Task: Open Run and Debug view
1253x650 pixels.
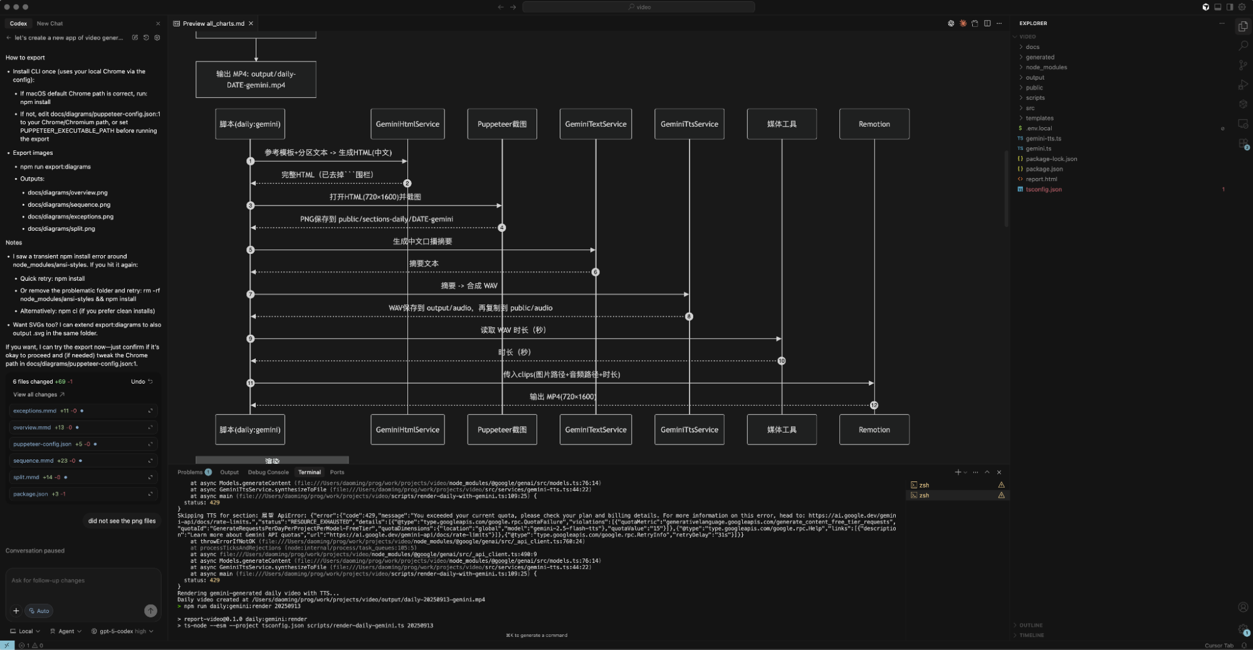Action: coord(1243,85)
